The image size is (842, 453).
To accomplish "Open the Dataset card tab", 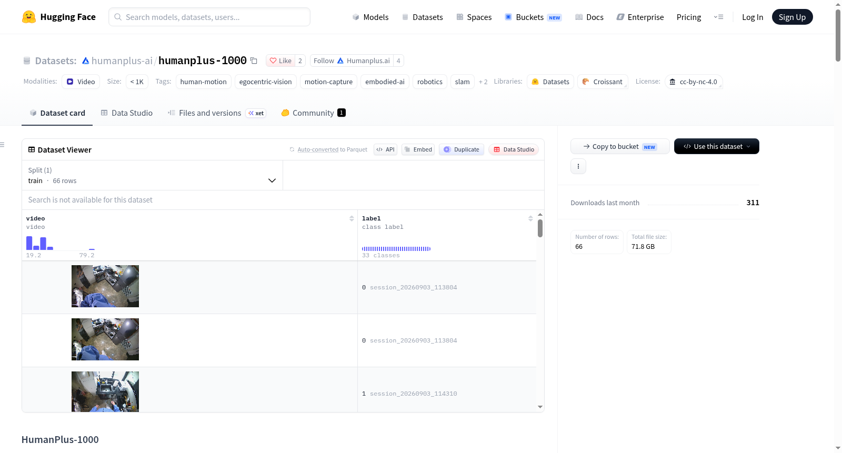I will click(x=57, y=113).
